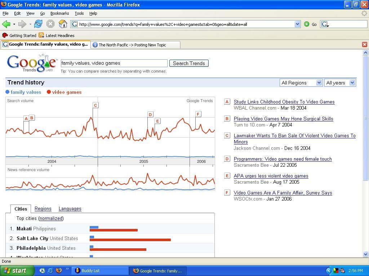
Task: Click the Search Trends button
Action: click(189, 63)
